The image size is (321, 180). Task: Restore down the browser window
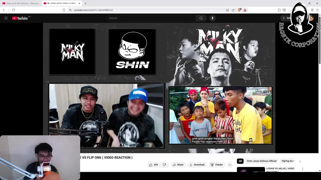point(309,3)
